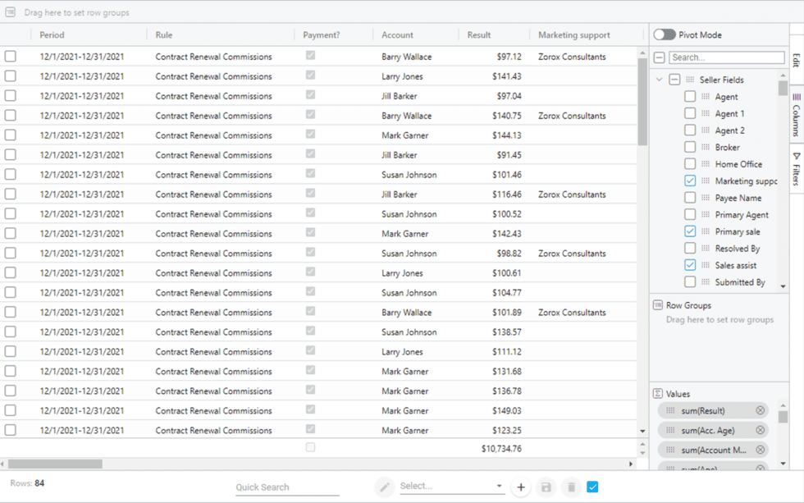Select the first row's checkbox
Viewport: 804px width, 503px height.
(11, 56)
